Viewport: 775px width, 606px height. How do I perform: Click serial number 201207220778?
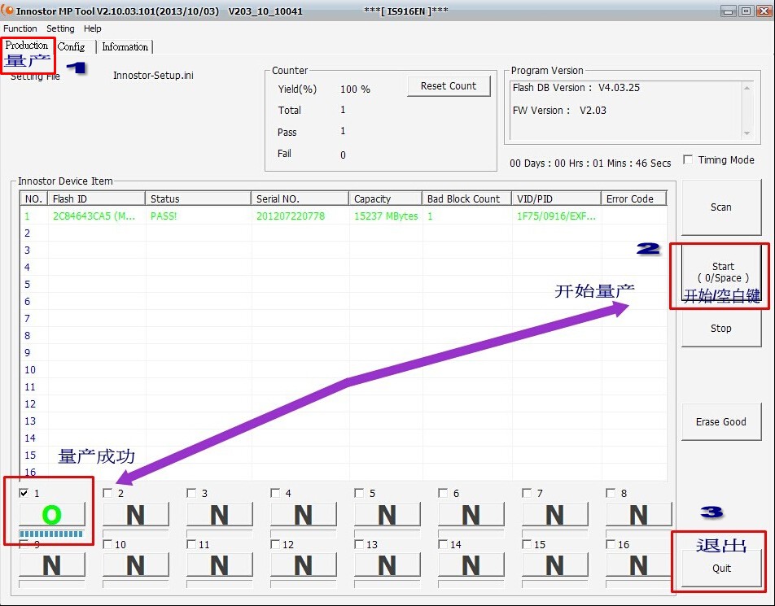(291, 216)
